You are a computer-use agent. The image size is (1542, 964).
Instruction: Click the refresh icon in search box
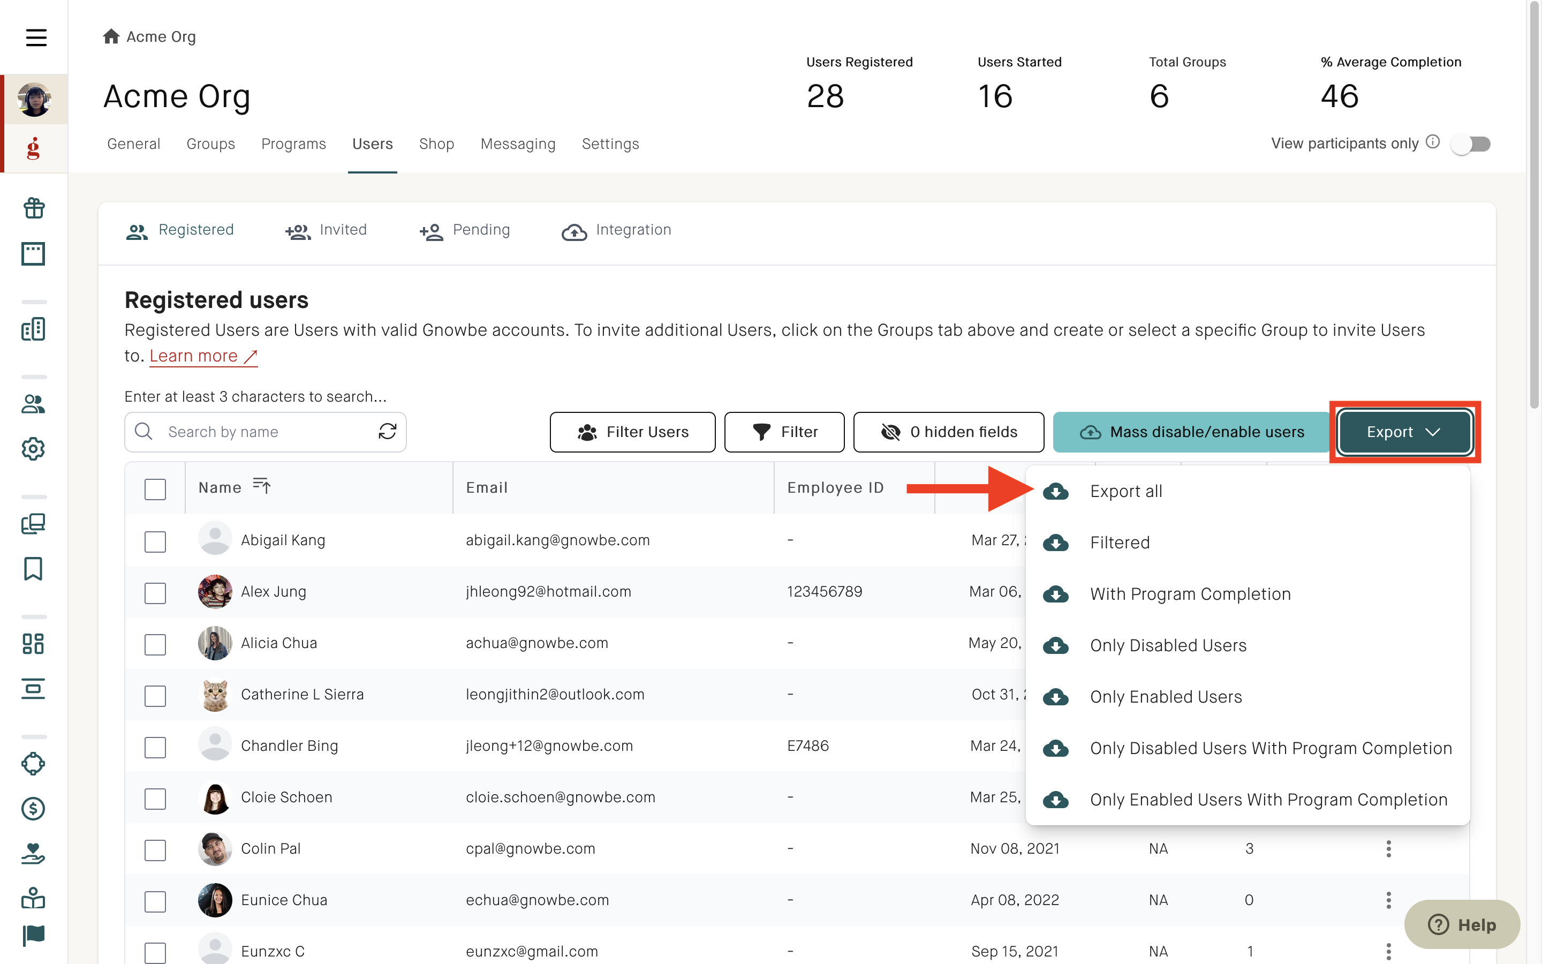388,432
